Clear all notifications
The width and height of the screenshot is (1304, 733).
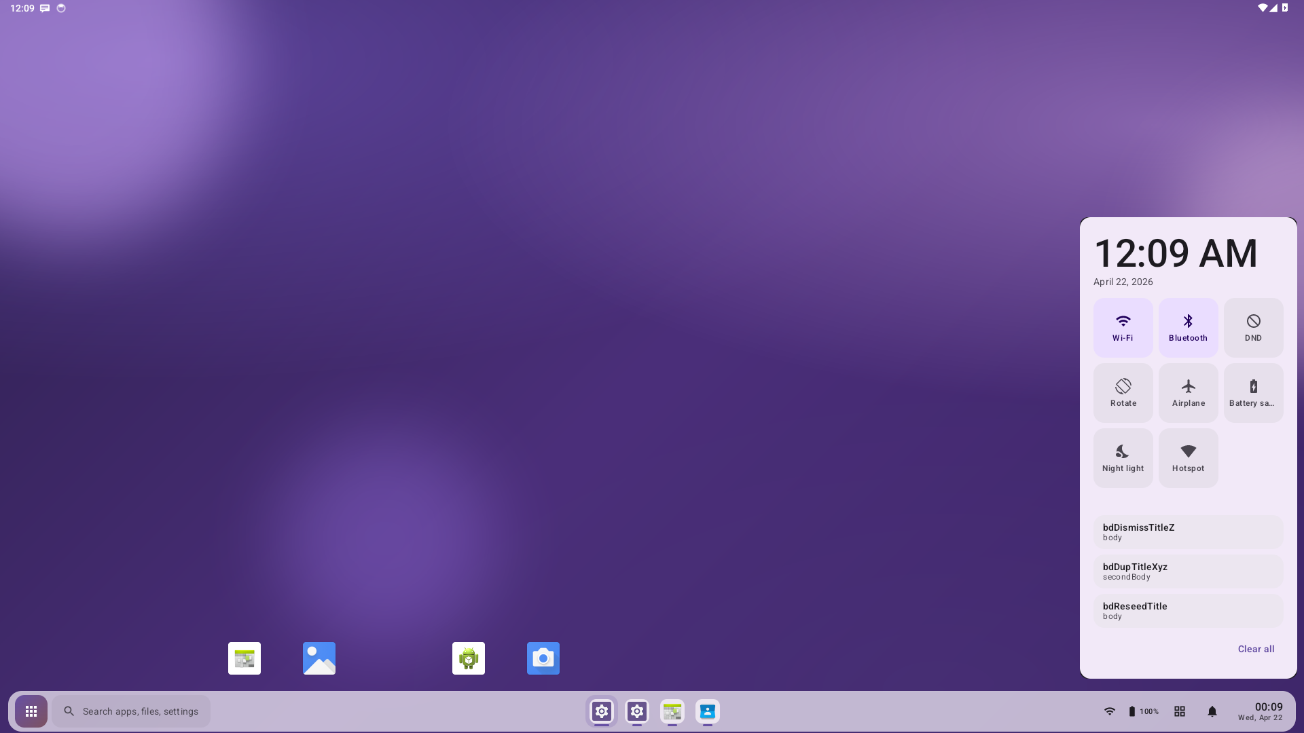1256,649
